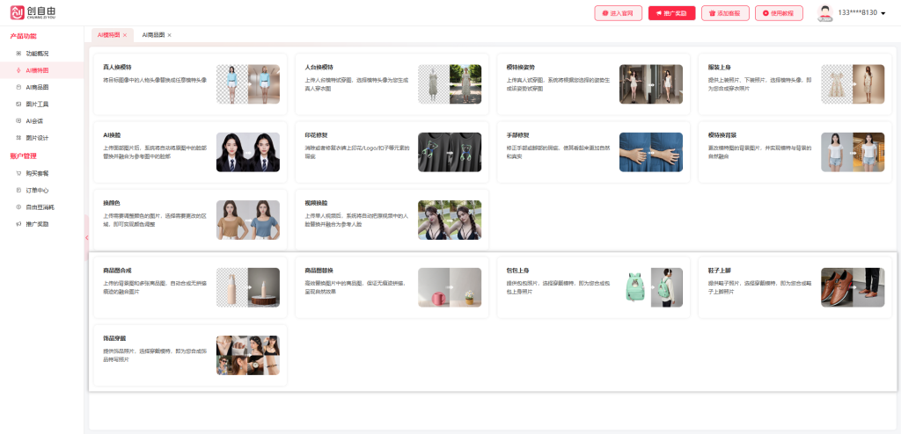This screenshot has height=434, width=901.
Task: Close the AI商品图 tab
Action: [x=169, y=35]
